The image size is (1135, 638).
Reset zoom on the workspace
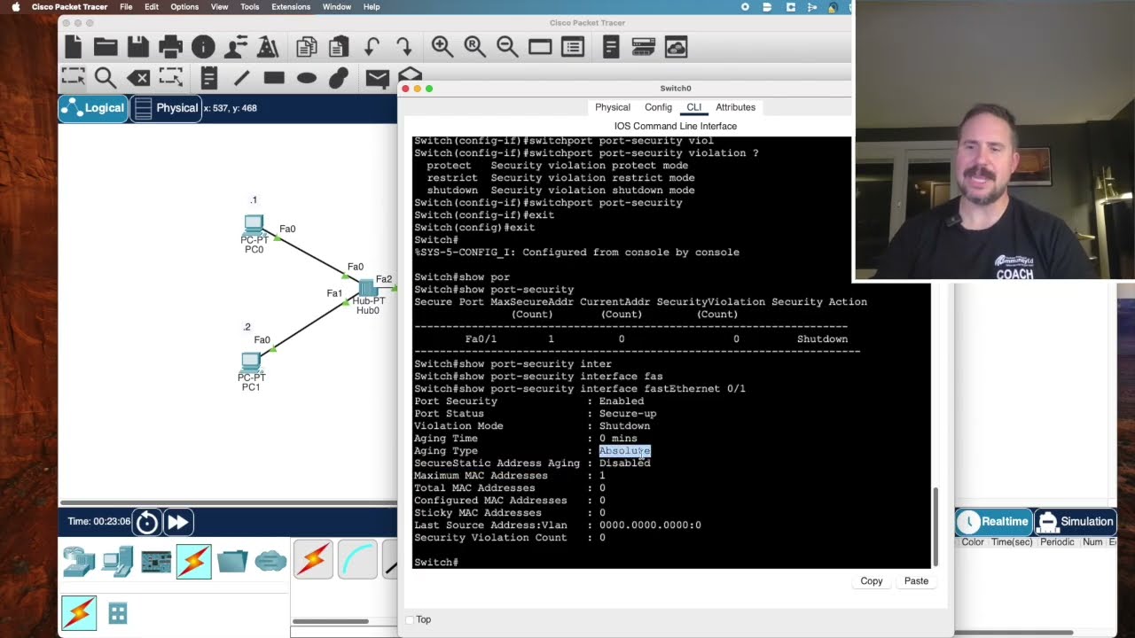pyautogui.click(x=474, y=47)
